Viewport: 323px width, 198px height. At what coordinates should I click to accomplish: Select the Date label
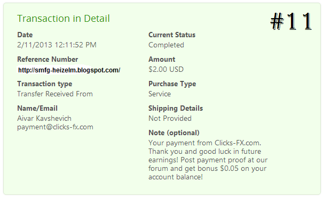click(25, 35)
